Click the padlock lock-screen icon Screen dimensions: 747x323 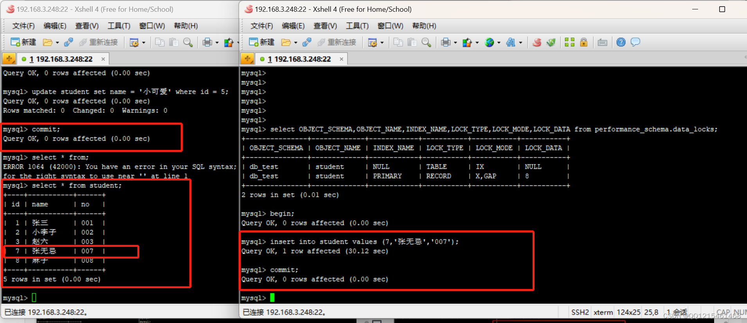(583, 42)
